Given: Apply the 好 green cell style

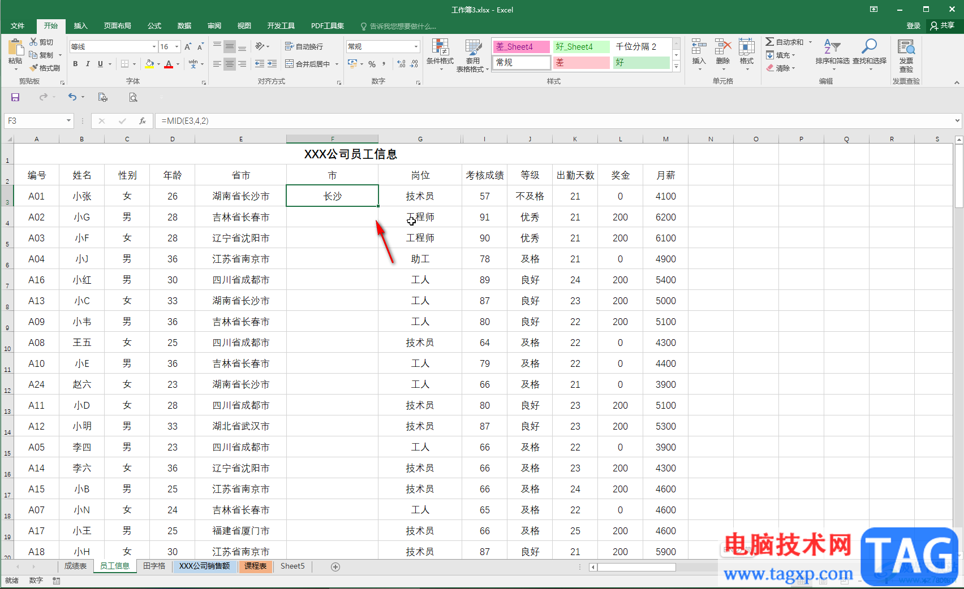Looking at the screenshot, I should [640, 63].
